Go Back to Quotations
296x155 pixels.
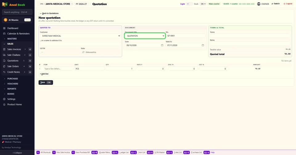point(49,13)
